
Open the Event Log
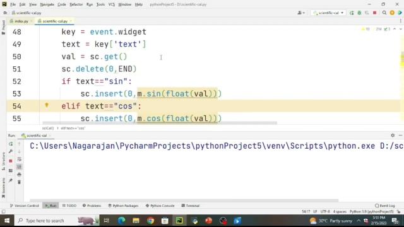(x=385, y=206)
